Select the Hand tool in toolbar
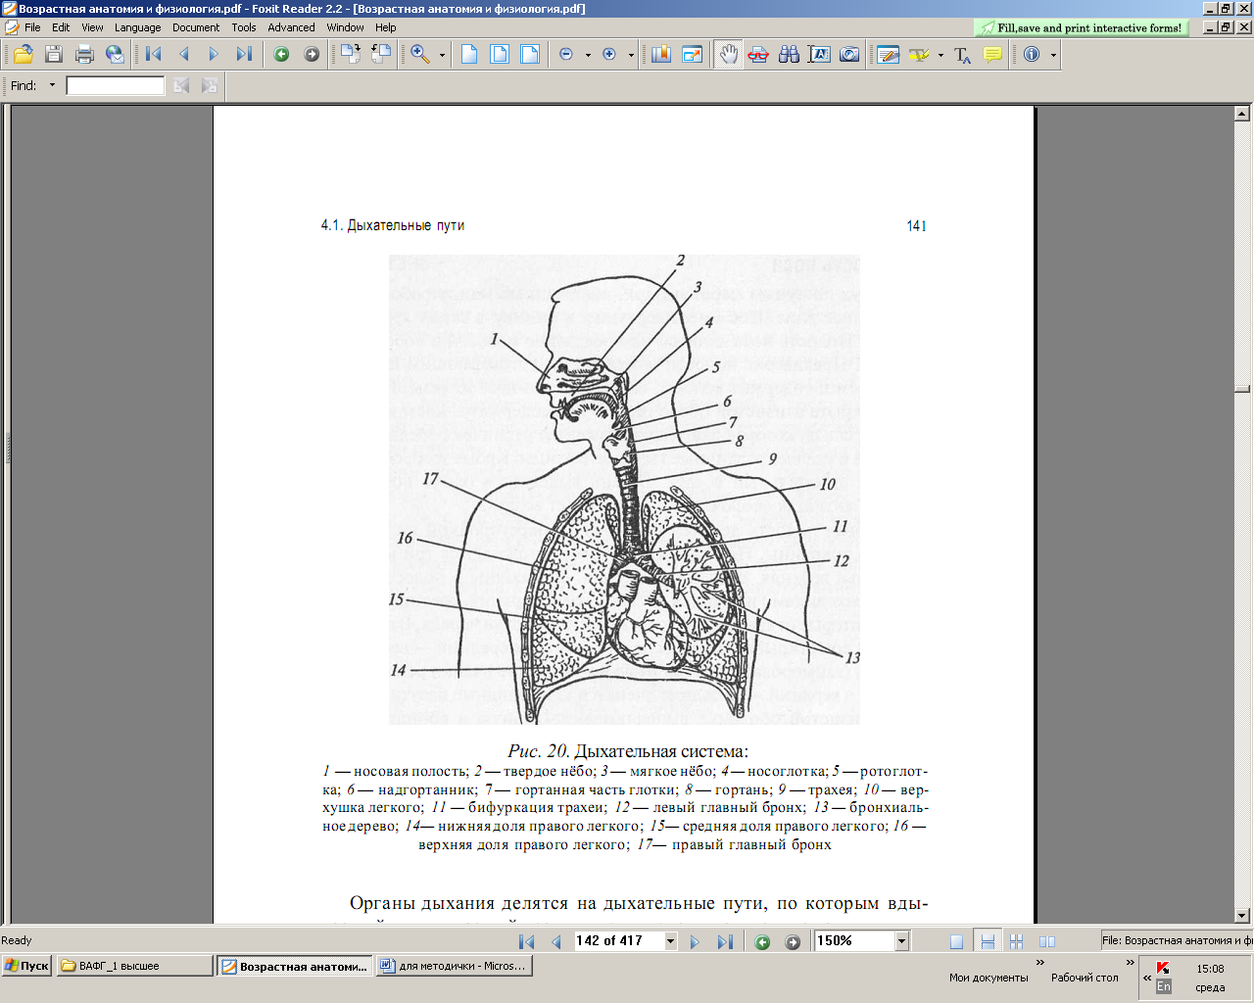The height and width of the screenshot is (1003, 1254). point(727,55)
